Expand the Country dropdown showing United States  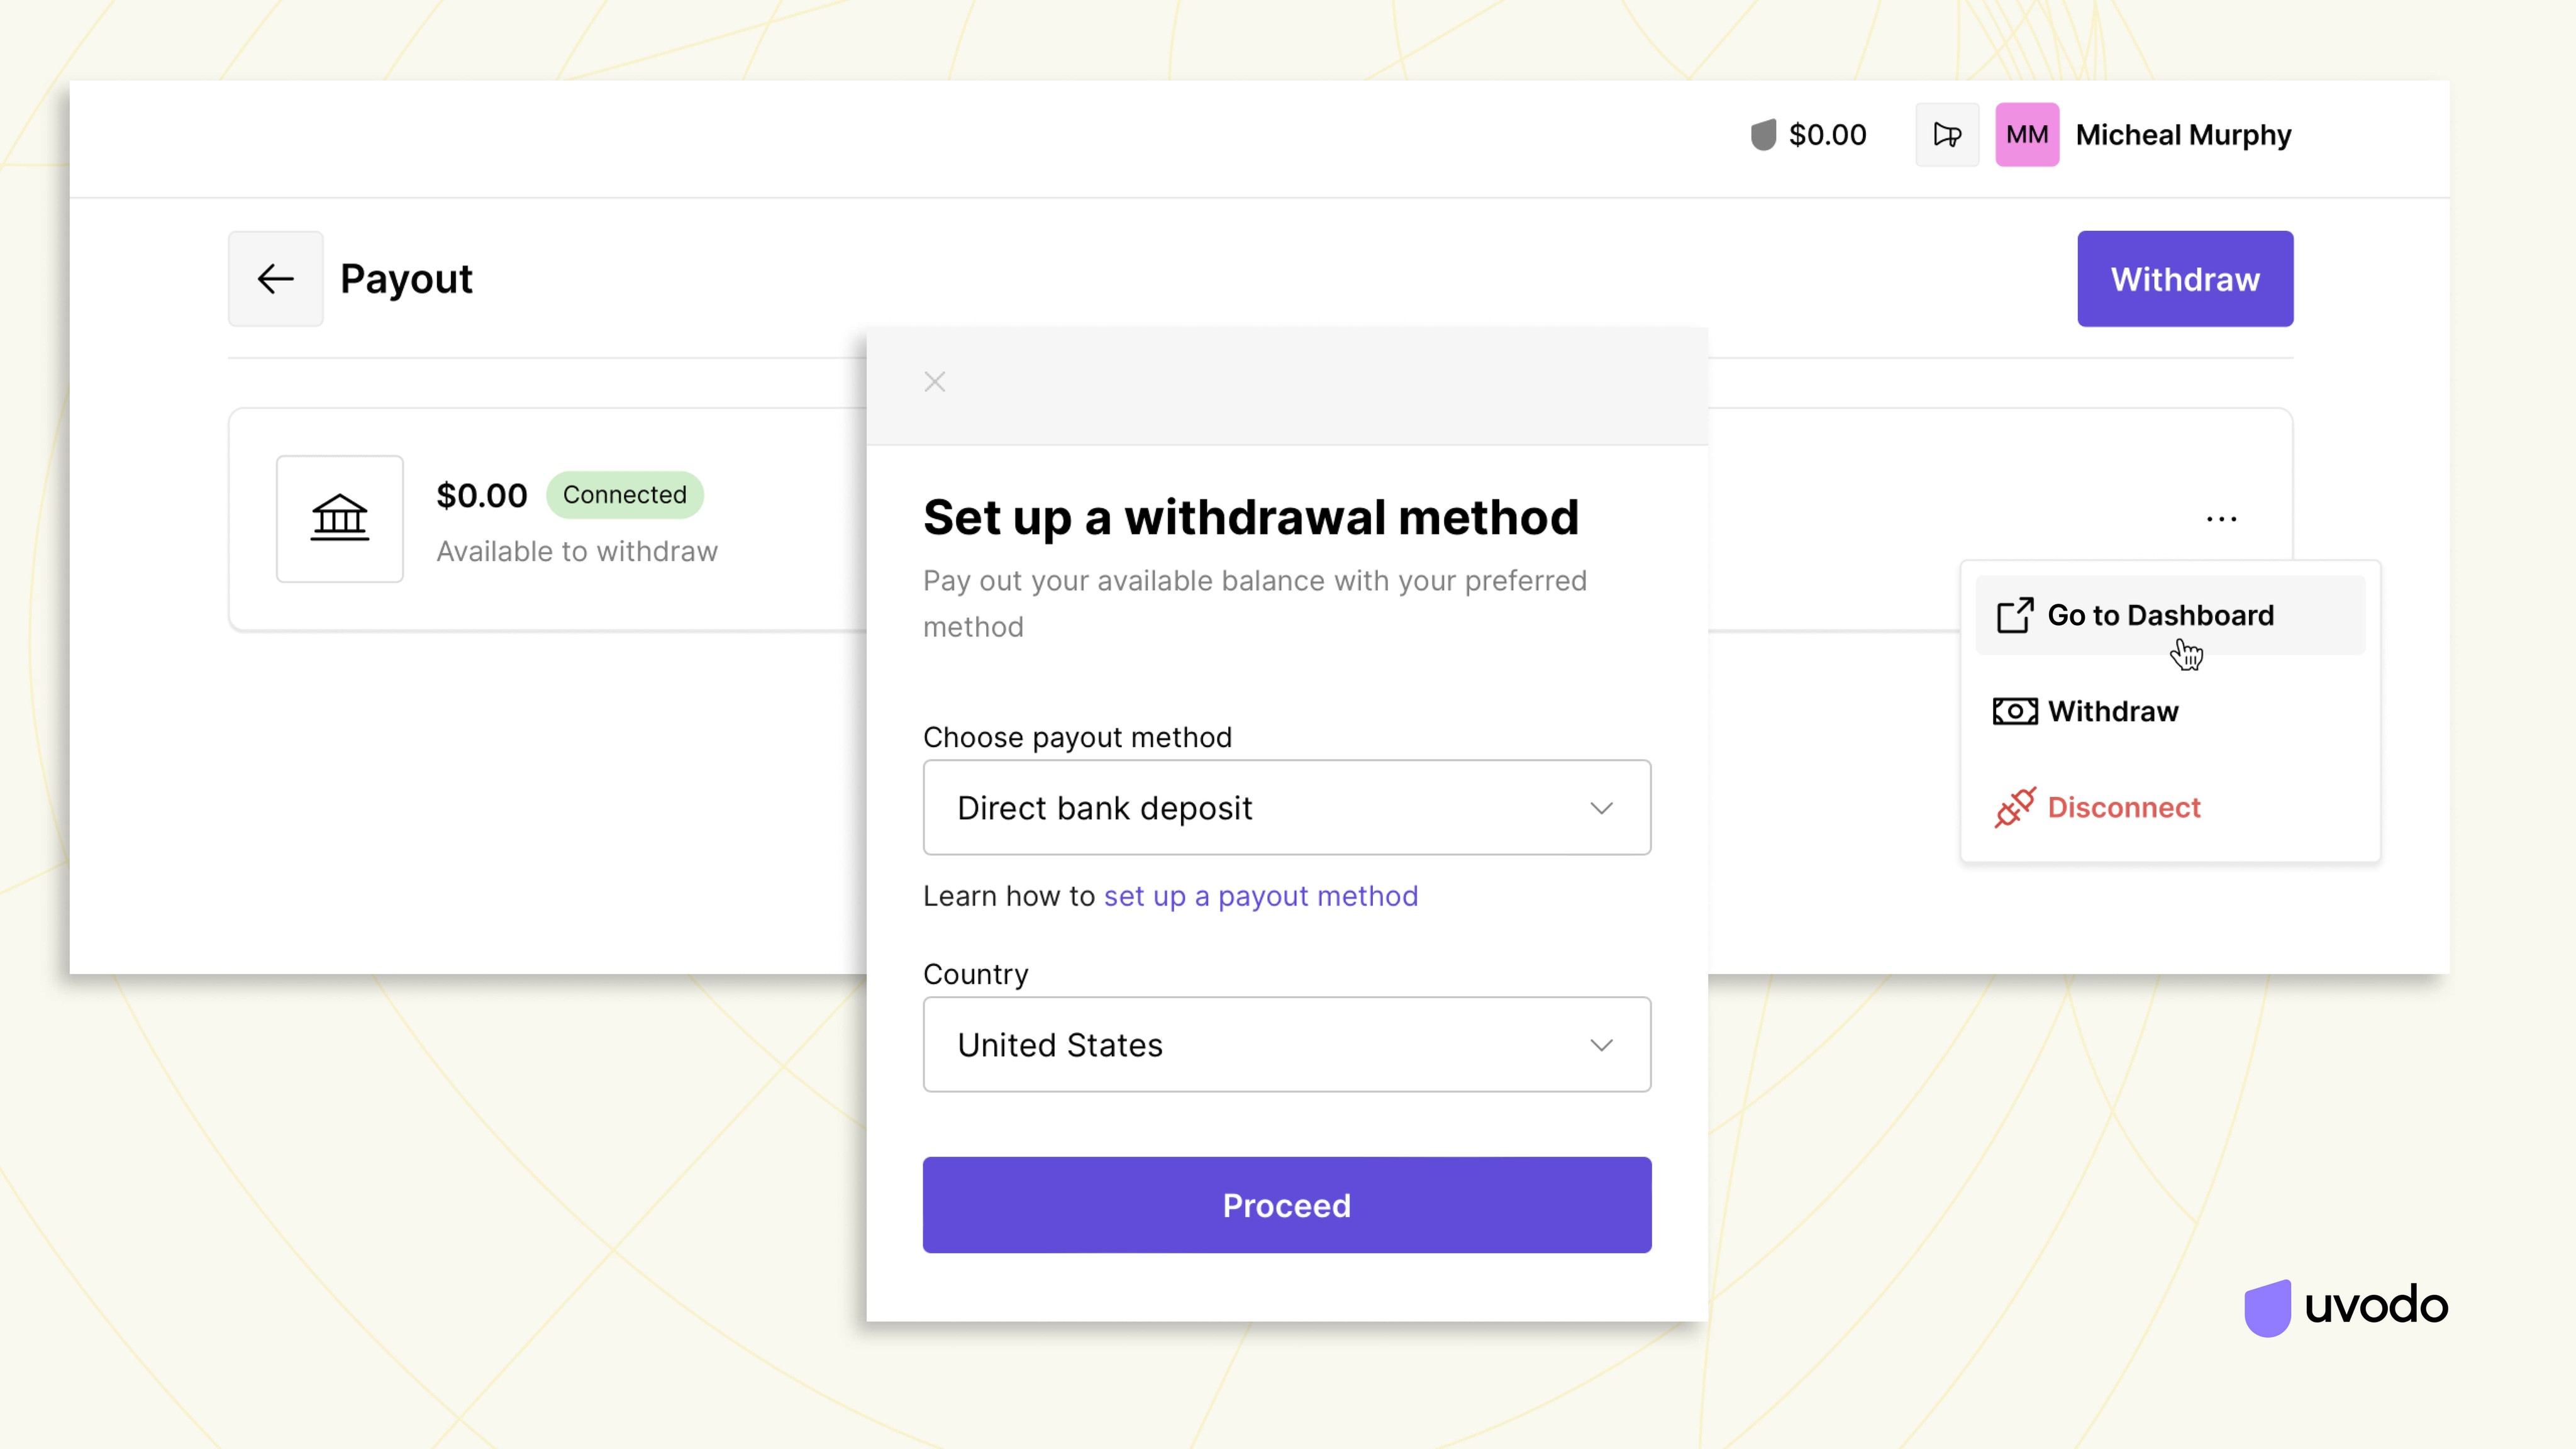[x=1286, y=1044]
